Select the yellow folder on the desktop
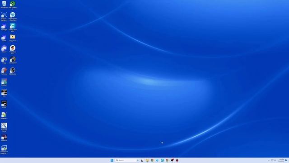This screenshot has height=163, width=289. click(x=13, y=38)
